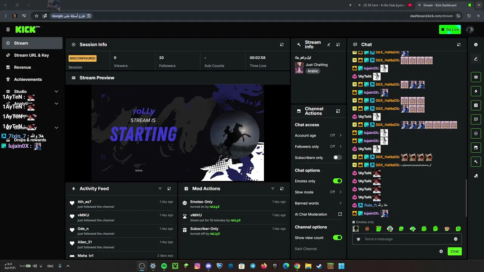
Task: Click the Subscriber-Only mod action entry
Action: 234,231
